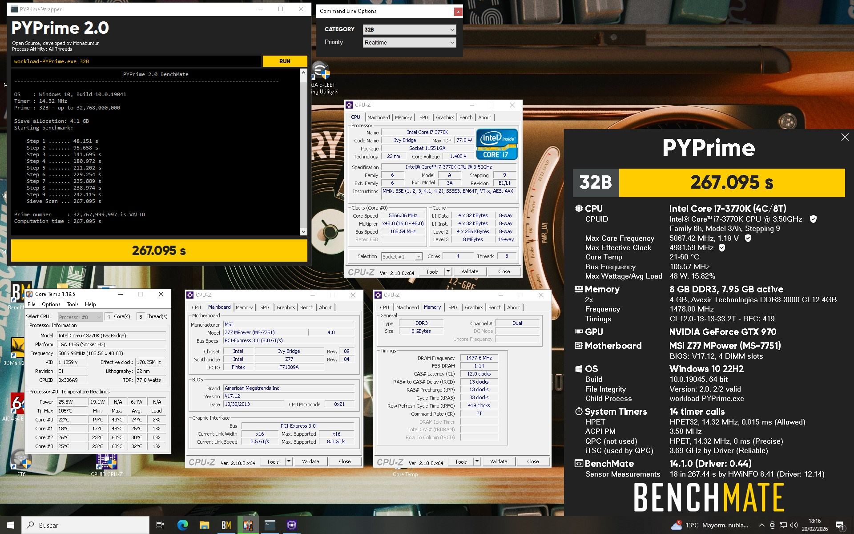Open the Tools dropdown arrow in the CPU tab window

point(448,271)
